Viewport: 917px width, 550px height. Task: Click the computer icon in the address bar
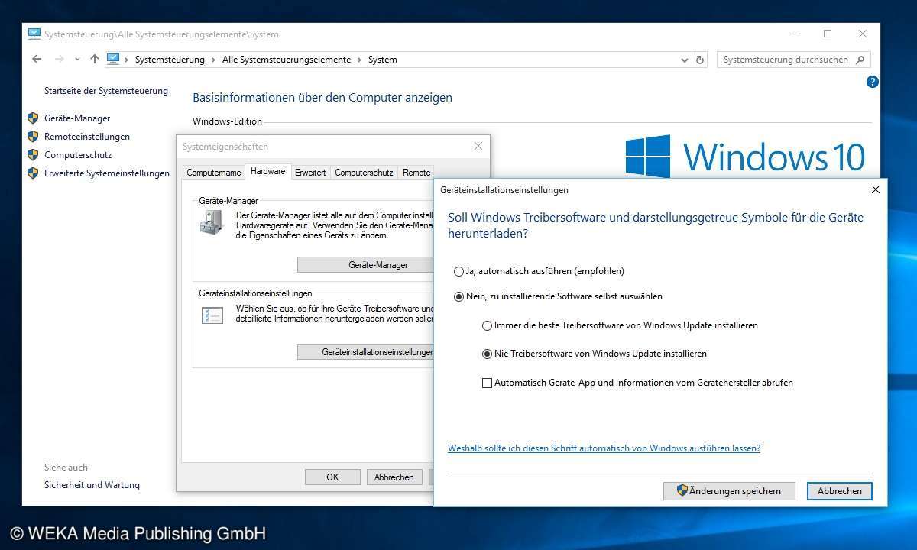(x=113, y=59)
